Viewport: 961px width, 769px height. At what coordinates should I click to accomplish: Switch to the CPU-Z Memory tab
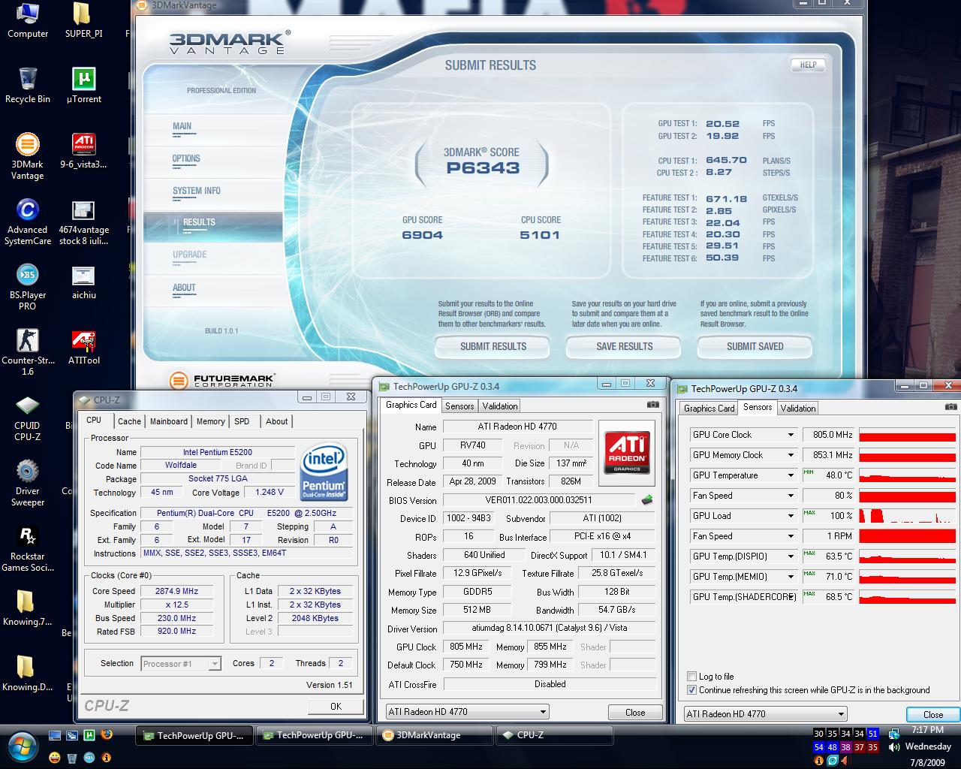point(210,421)
